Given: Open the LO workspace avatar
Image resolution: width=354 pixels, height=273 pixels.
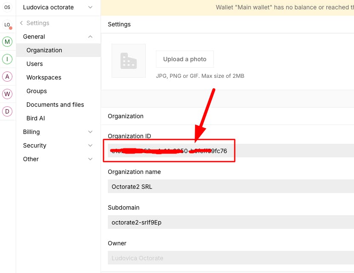Looking at the screenshot, I should (7, 25).
